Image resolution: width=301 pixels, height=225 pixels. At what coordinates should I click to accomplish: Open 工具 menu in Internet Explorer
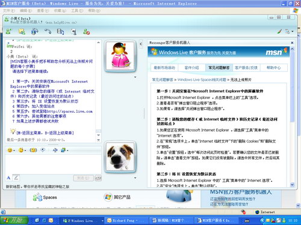click(x=77, y=11)
